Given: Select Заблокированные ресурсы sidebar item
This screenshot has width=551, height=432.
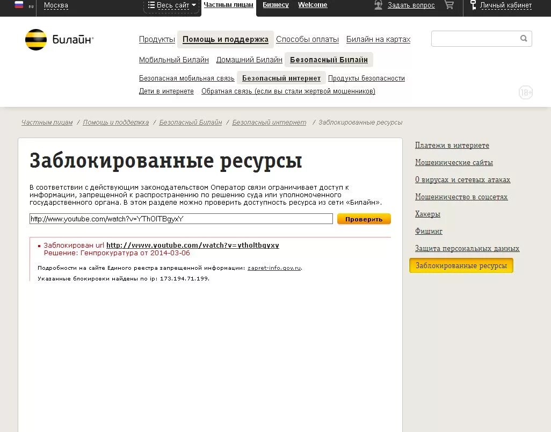Looking at the screenshot, I should 461,265.
